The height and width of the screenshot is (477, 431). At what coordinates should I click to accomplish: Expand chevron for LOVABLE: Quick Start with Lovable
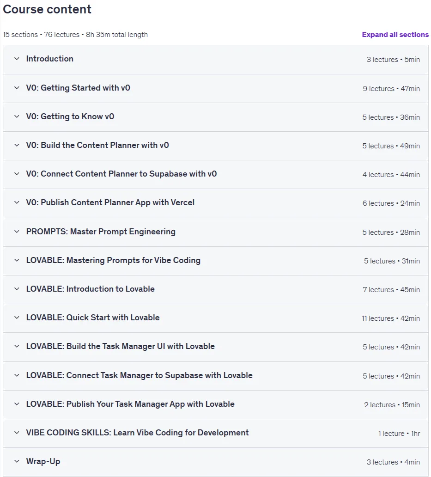[x=17, y=317]
